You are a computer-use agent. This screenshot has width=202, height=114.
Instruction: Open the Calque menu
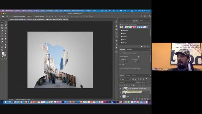37,11
